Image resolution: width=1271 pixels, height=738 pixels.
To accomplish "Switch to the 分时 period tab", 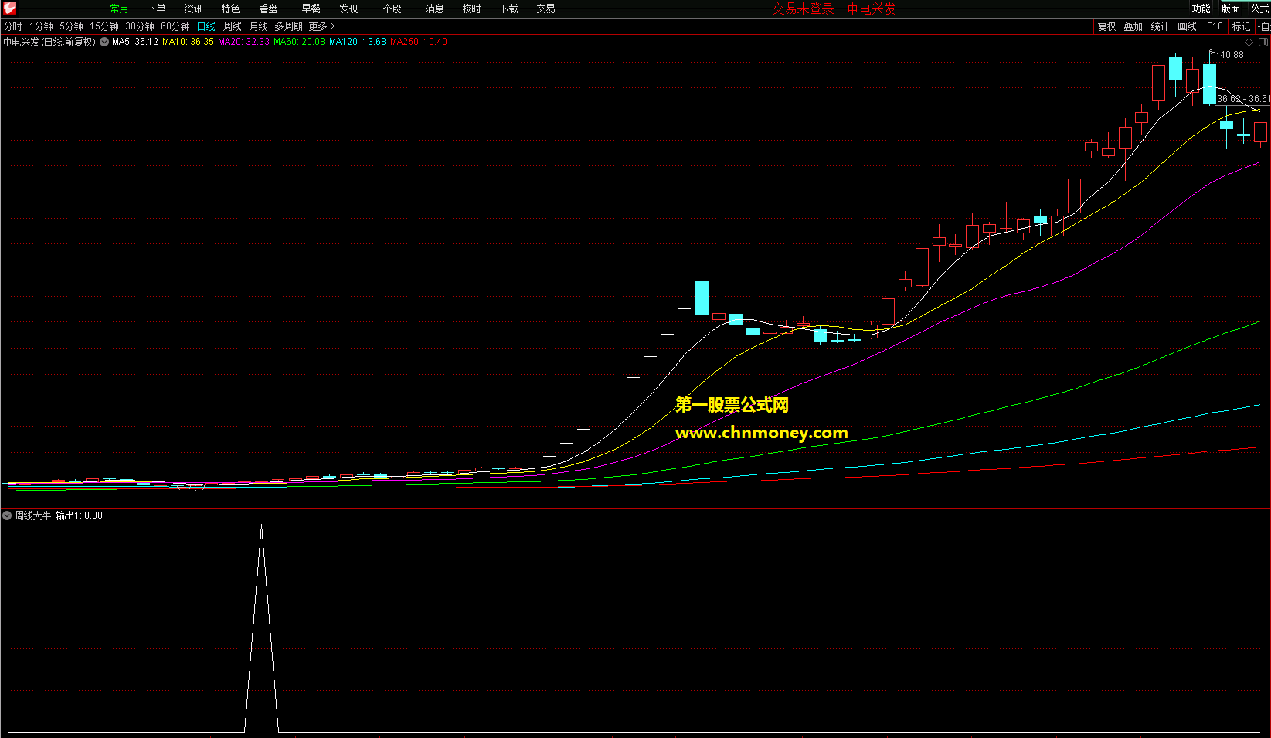I will [x=13, y=26].
